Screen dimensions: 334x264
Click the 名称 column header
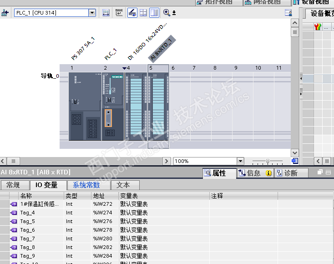(41, 196)
